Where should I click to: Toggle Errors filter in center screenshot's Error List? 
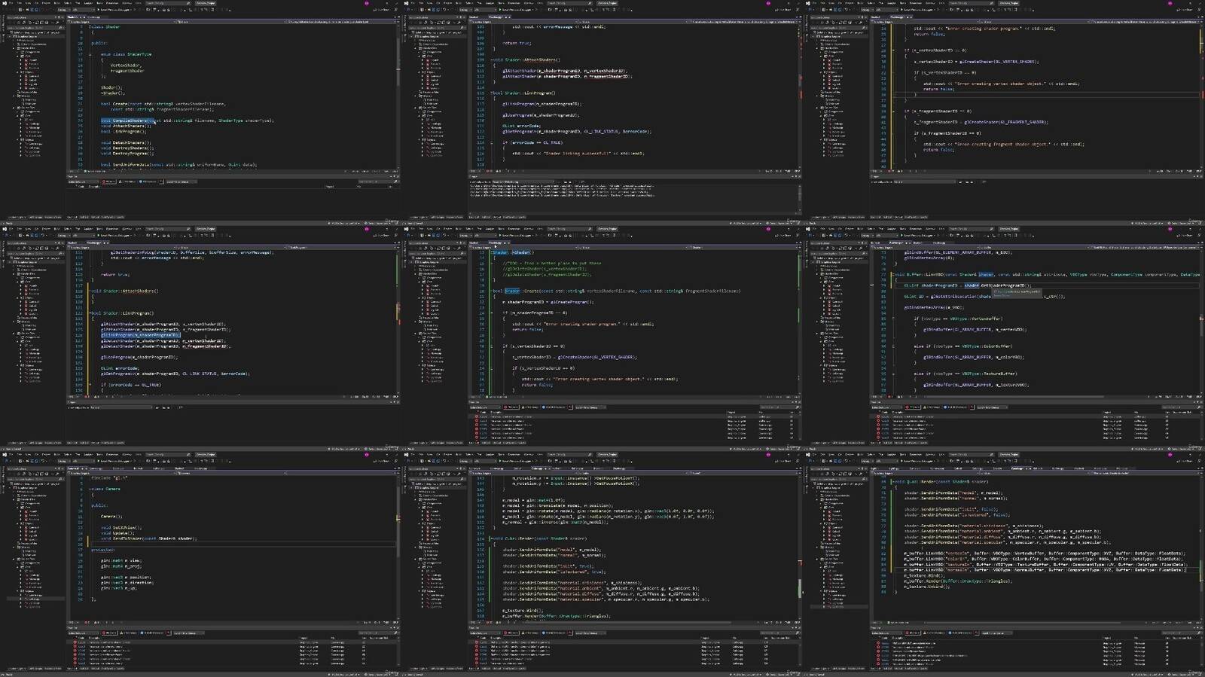click(x=511, y=407)
